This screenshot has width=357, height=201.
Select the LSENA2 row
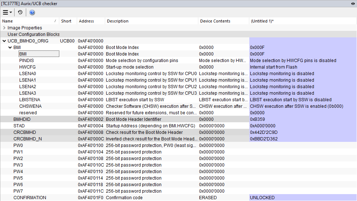[x=178, y=87]
